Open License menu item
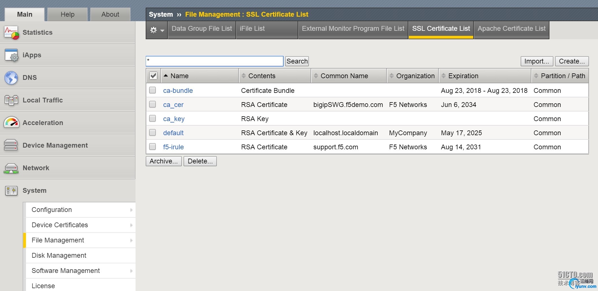This screenshot has width=598, height=291. [x=80, y=285]
